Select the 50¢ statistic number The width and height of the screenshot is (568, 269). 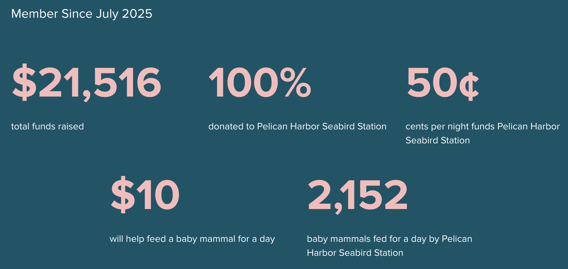[x=443, y=83]
